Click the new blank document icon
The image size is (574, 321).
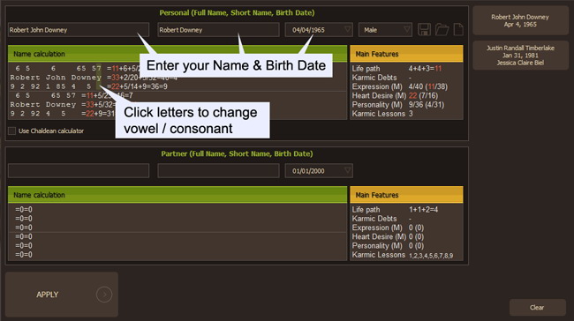[x=458, y=30]
